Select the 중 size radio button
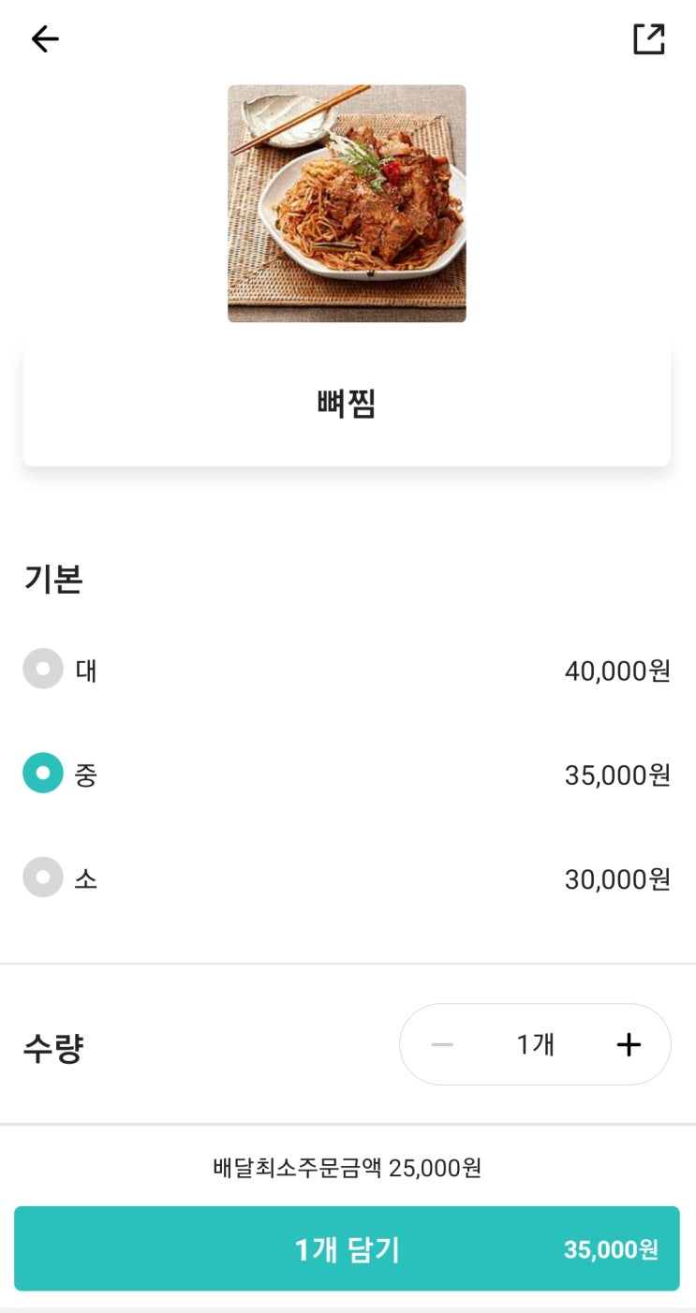 (x=43, y=774)
